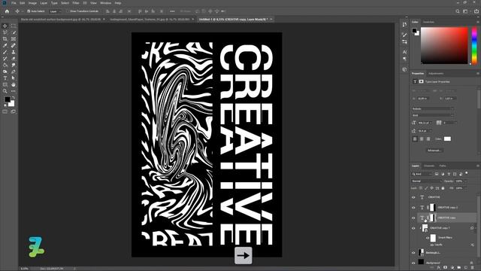This screenshot has height=271, width=481.
Task: Select the Move tool in the toolbox
Action: click(5, 26)
